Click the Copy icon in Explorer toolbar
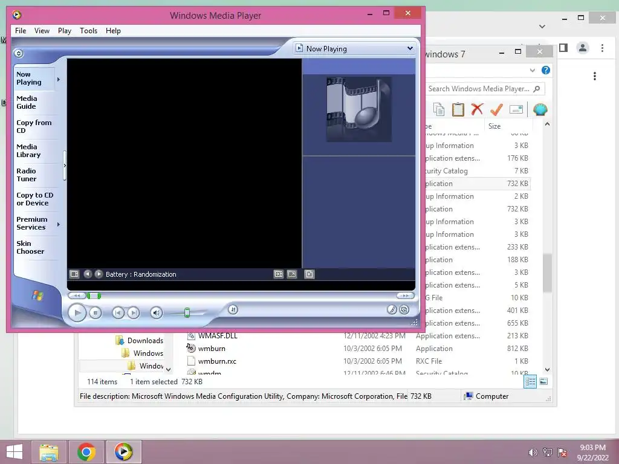 coord(439,109)
